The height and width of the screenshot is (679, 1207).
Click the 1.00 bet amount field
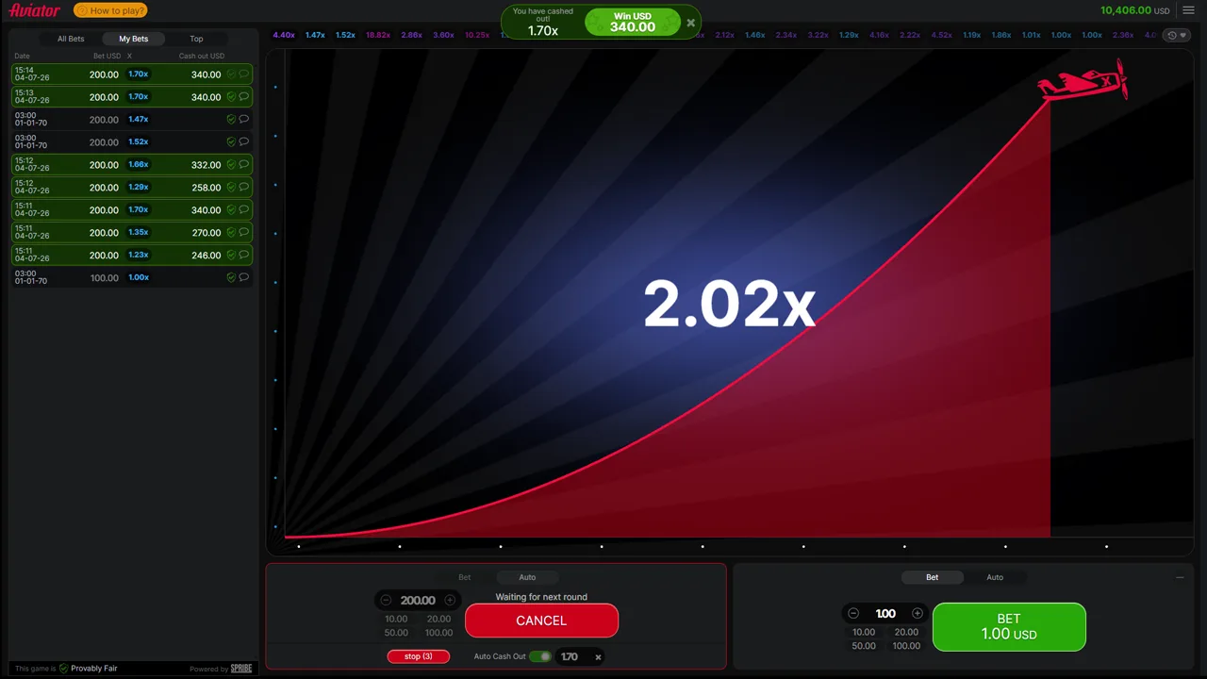pyautogui.click(x=885, y=613)
